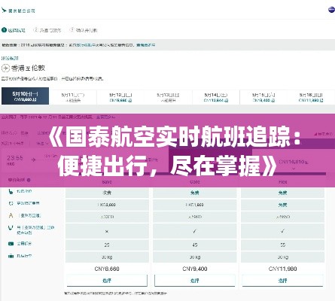
Task: Click step 2 in the booking progress
Action: (47, 30)
